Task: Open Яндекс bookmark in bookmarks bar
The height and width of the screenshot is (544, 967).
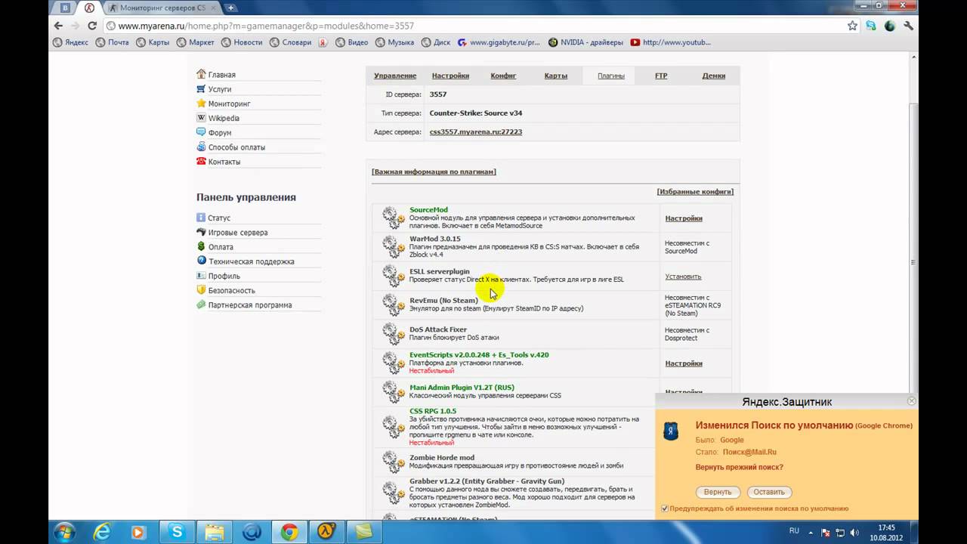Action: 70,42
